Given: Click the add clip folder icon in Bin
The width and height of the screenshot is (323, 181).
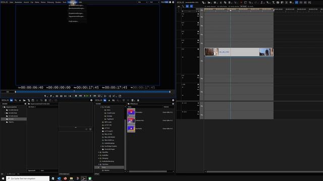Looking at the screenshot, I should (24, 101).
